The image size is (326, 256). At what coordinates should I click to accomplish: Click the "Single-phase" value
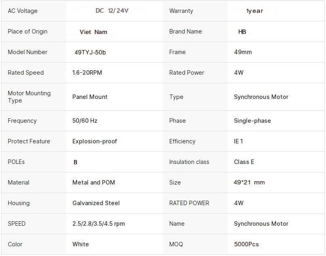pyautogui.click(x=253, y=121)
